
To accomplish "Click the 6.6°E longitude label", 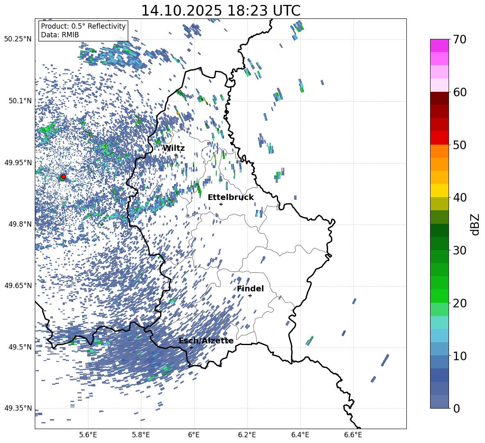I will coord(353,435).
